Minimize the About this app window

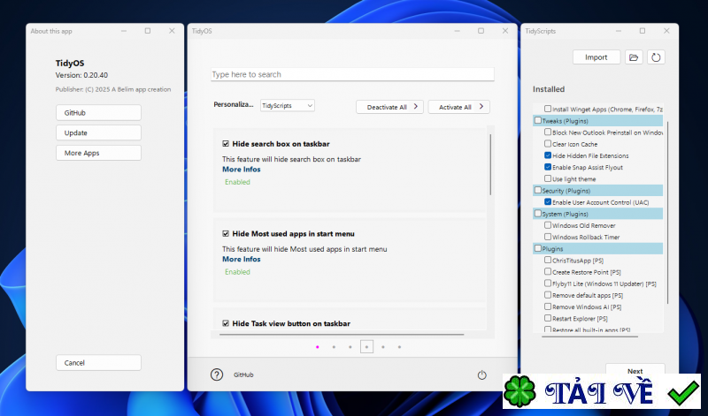pos(124,31)
